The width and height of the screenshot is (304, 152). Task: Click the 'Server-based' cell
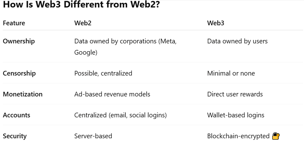point(93,136)
